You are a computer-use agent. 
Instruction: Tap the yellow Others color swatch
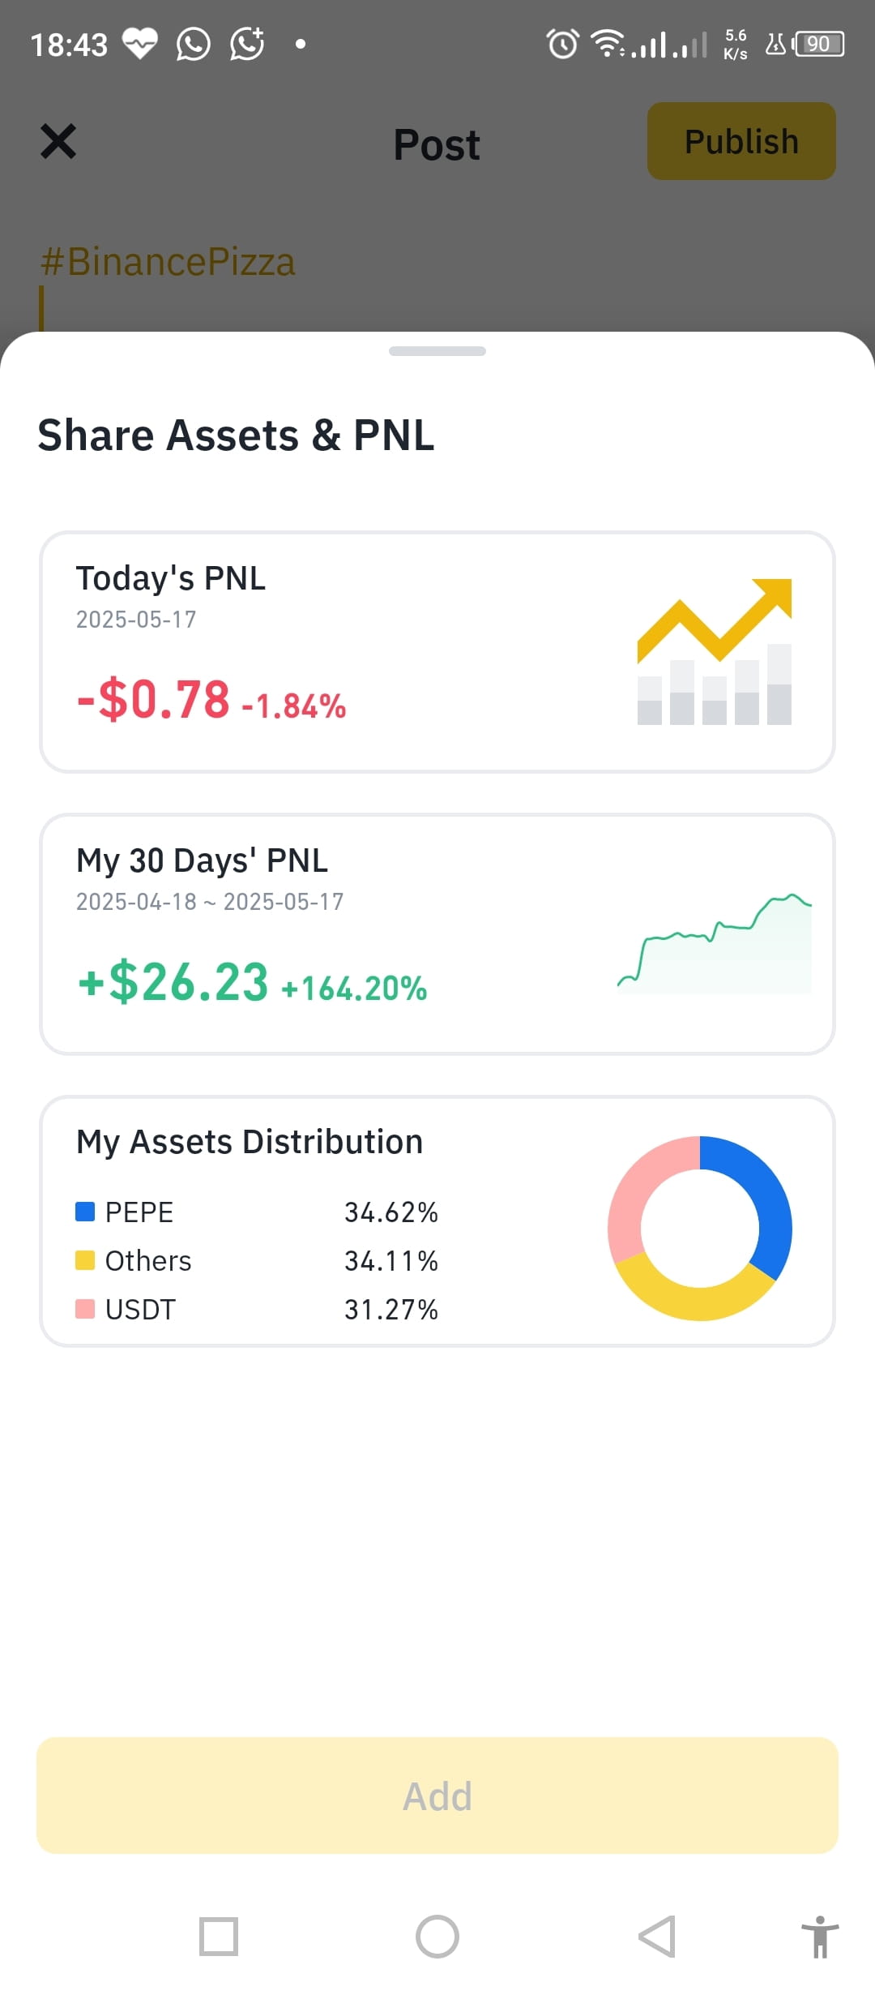pos(85,1260)
